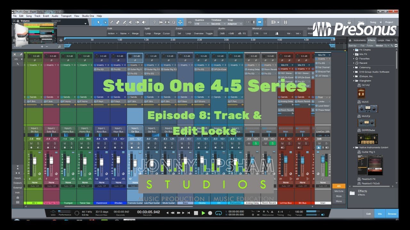This screenshot has height=230, width=410.
Task: Click the +3dB audio button
Action: (231, 33)
